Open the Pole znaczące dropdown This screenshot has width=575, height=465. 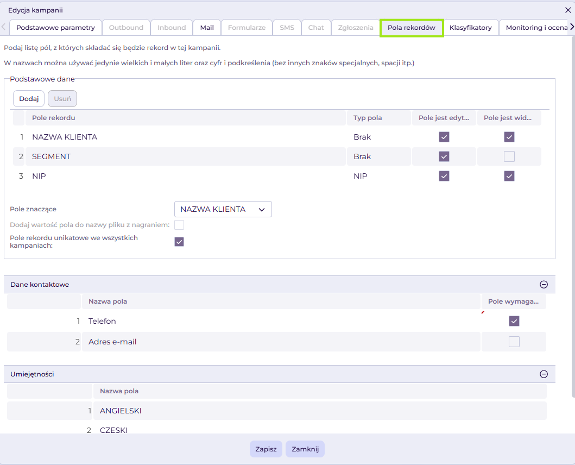[223, 209]
